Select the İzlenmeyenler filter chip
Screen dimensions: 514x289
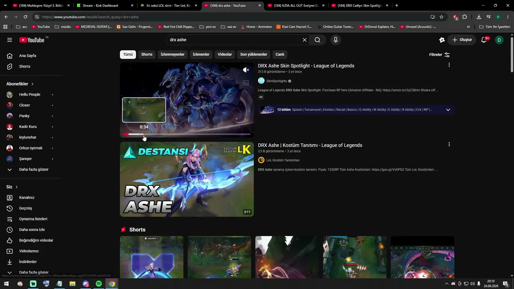(173, 55)
